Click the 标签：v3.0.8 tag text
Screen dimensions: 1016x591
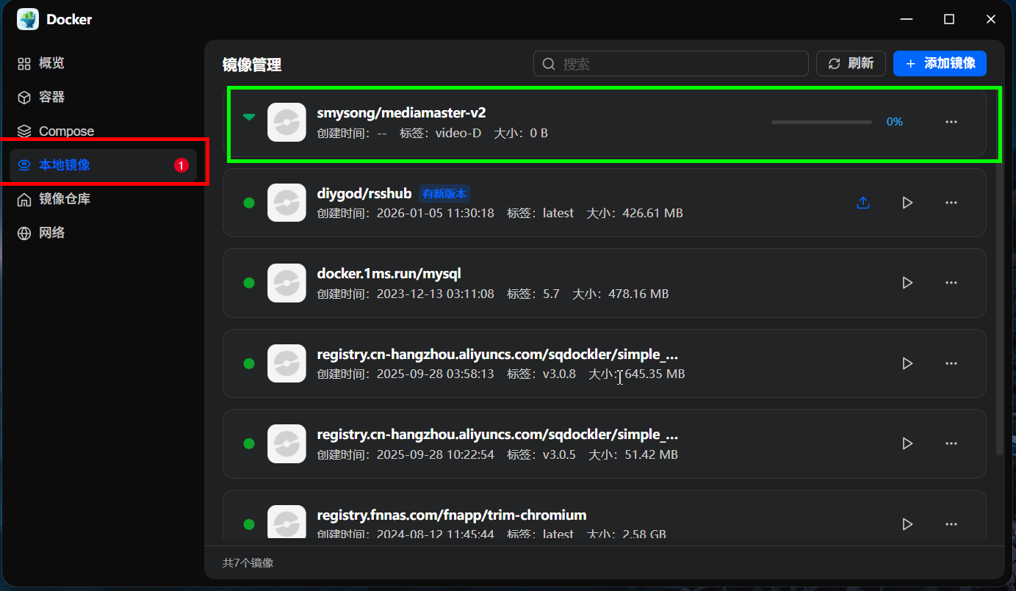541,374
